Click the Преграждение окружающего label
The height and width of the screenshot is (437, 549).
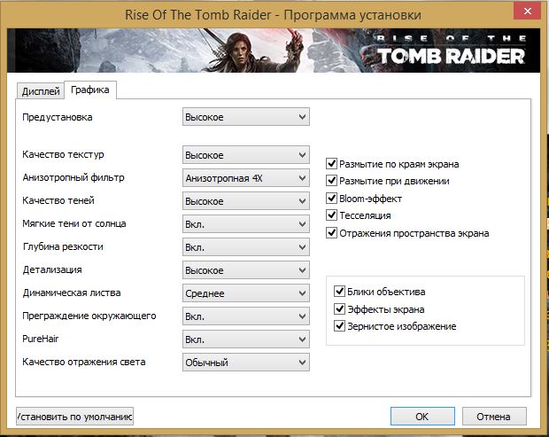(x=89, y=316)
